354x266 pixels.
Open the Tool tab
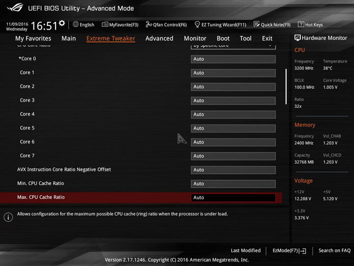(x=246, y=38)
